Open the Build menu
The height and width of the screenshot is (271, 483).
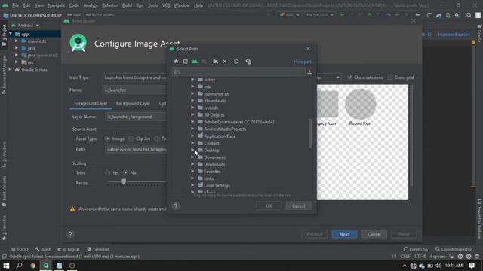click(x=127, y=5)
